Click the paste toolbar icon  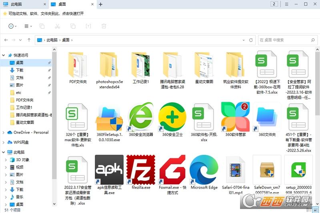[73, 26]
